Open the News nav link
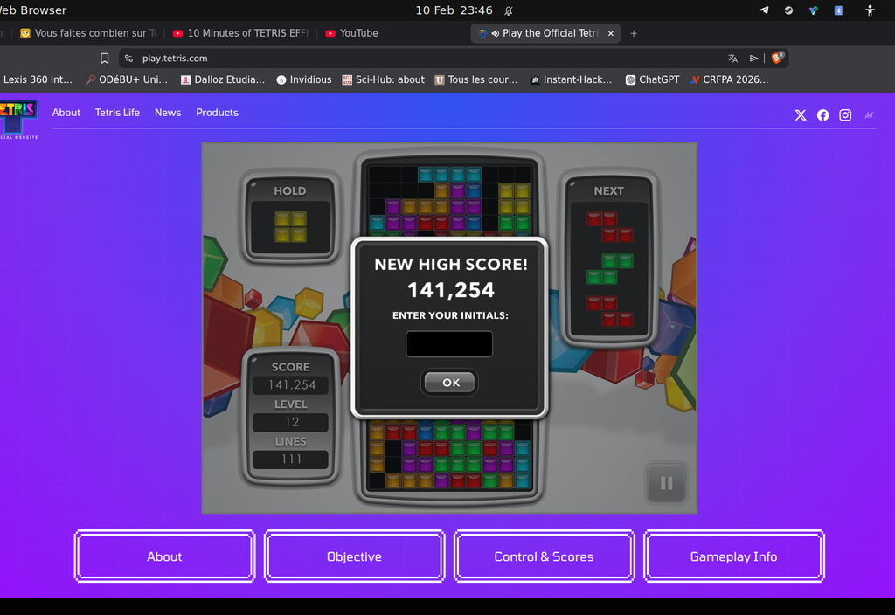Image resolution: width=895 pixels, height=615 pixels. 168,113
